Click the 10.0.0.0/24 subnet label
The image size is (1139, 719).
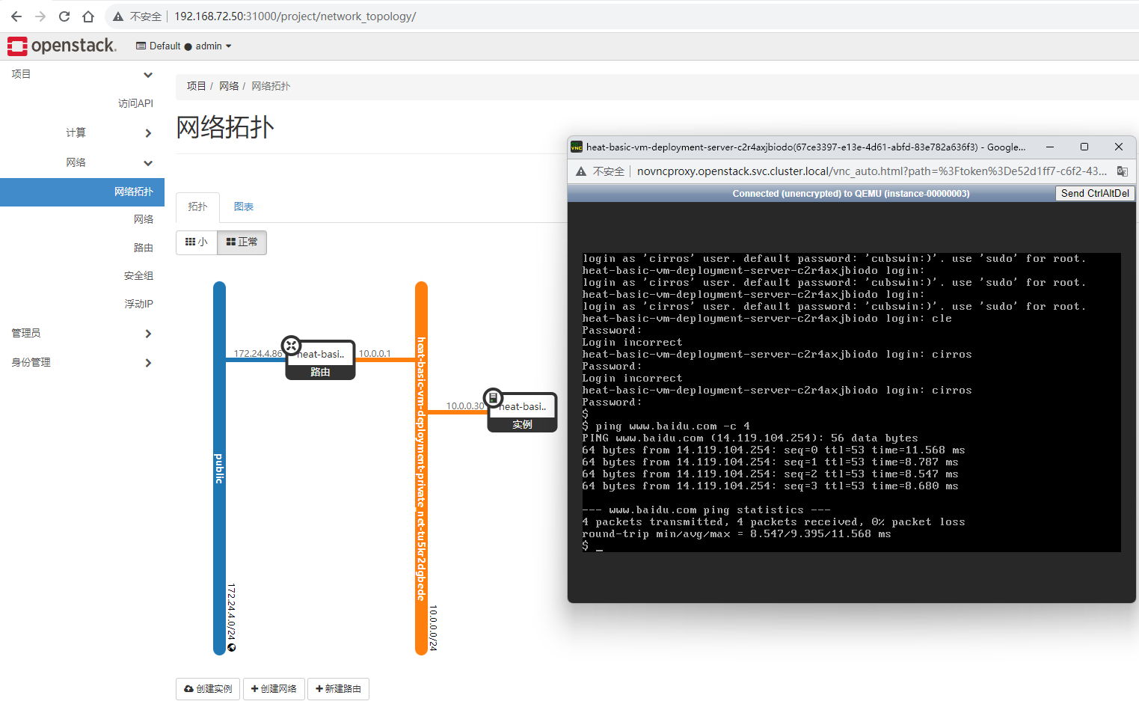click(x=434, y=628)
